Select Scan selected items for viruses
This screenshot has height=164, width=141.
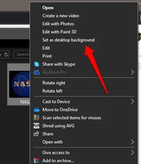72,118
